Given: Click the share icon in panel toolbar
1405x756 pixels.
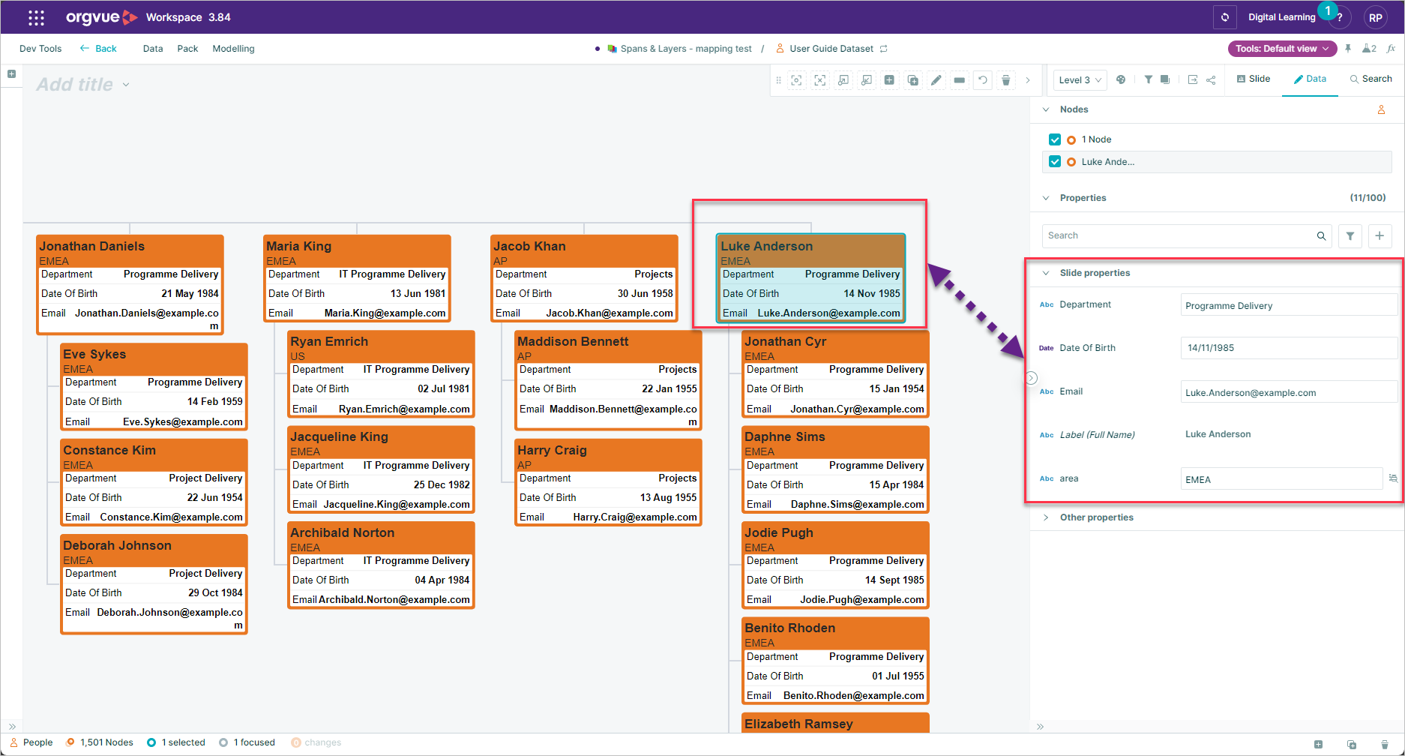Looking at the screenshot, I should pos(1211,79).
